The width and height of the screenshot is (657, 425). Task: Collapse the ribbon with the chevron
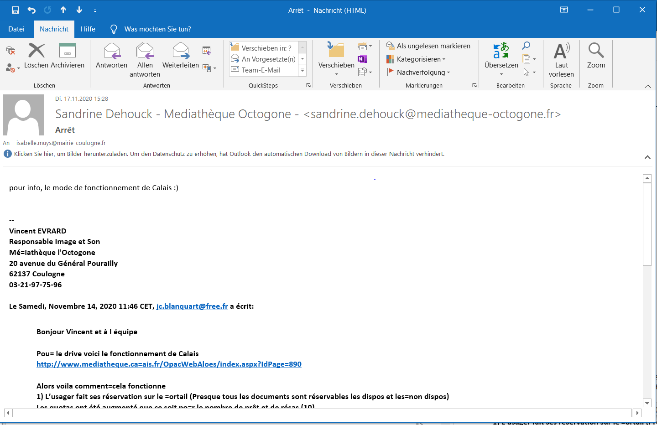[647, 86]
